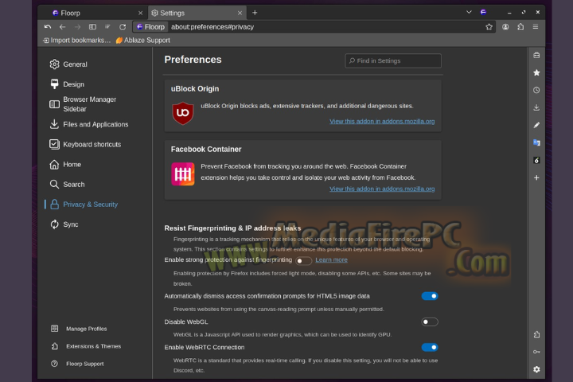Image resolution: width=573 pixels, height=382 pixels.
Task: Close the Floorp tab
Action: pyautogui.click(x=140, y=13)
